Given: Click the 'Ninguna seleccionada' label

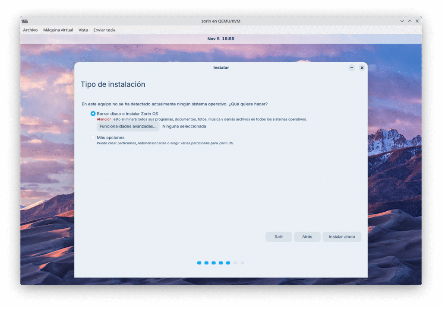Looking at the screenshot, I should click(x=184, y=126).
